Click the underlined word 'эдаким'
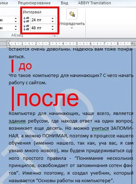 click(x=17, y=121)
